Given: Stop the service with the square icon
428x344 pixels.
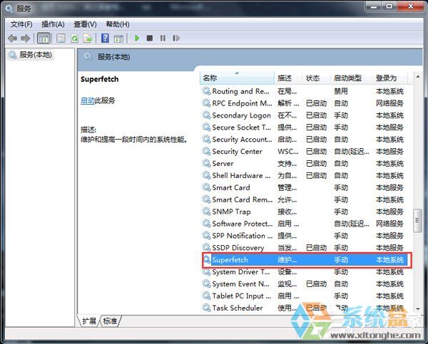Looking at the screenshot, I should (x=150, y=38).
